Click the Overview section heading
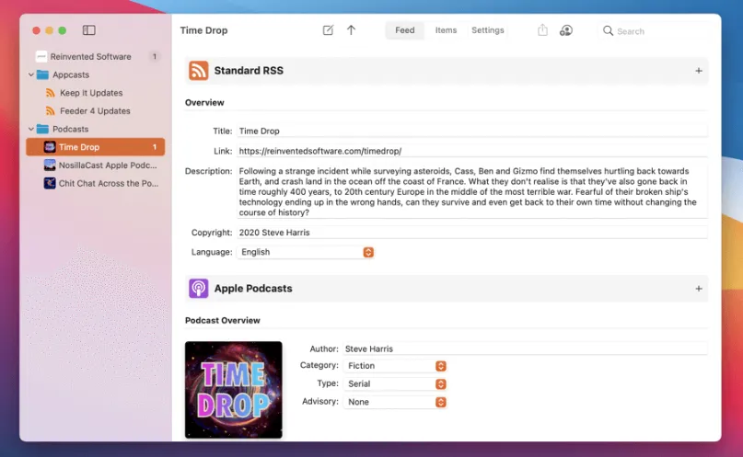743x457 pixels. tap(204, 103)
